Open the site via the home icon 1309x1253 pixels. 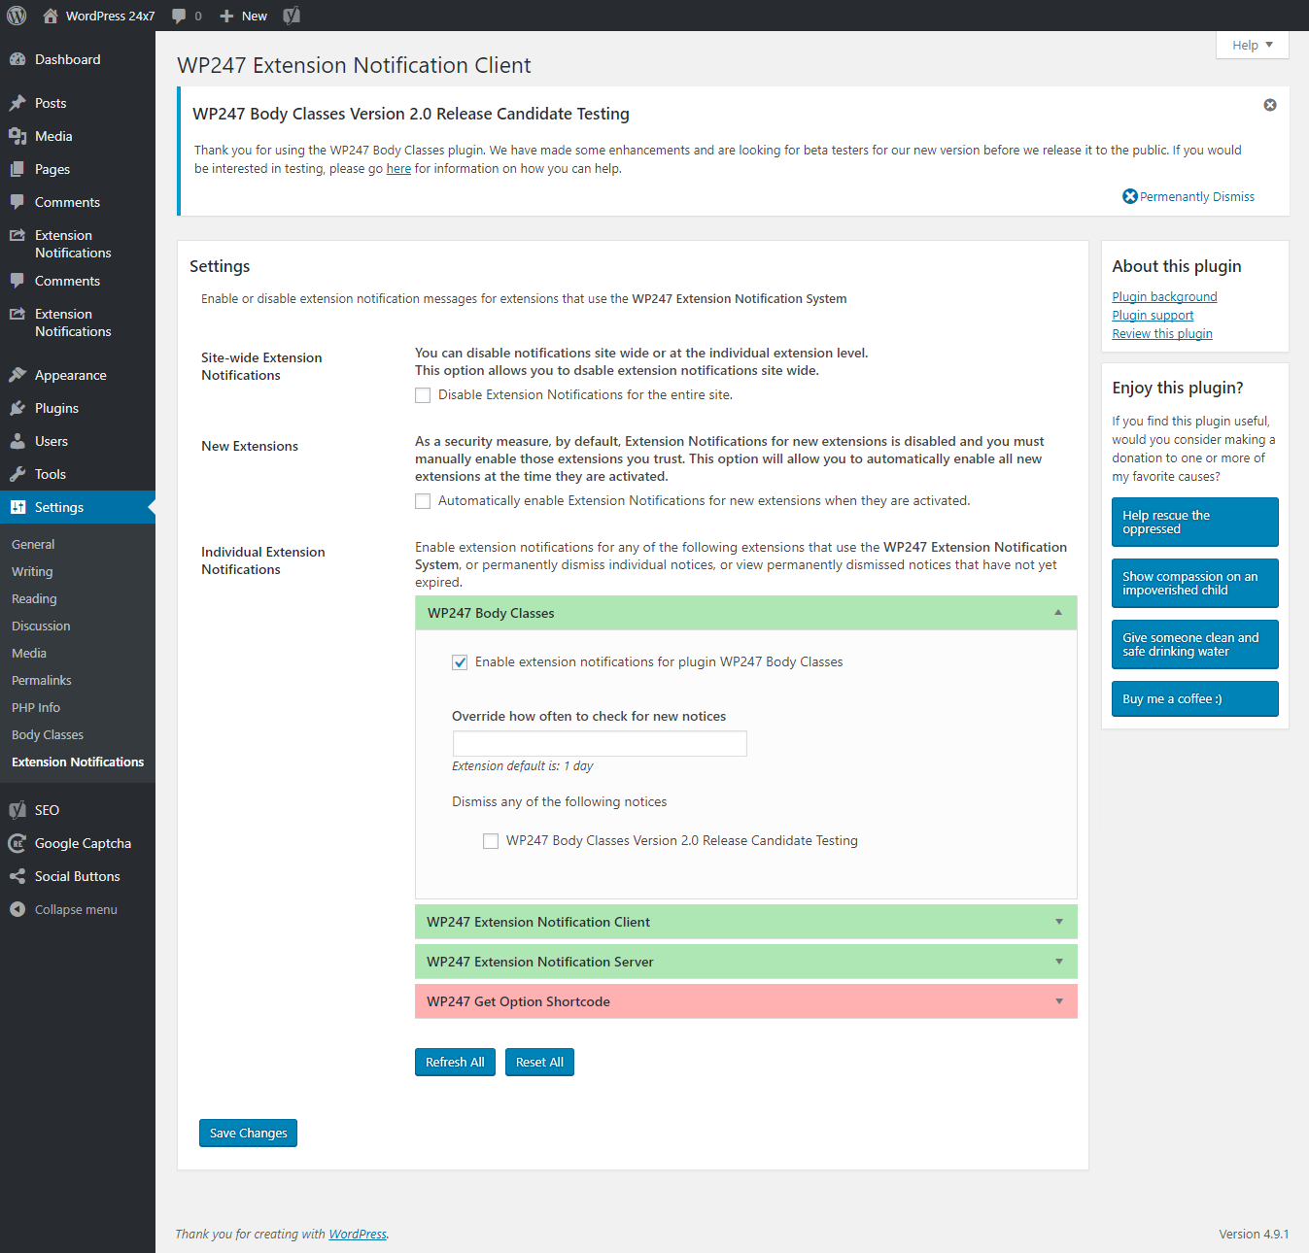tap(51, 16)
